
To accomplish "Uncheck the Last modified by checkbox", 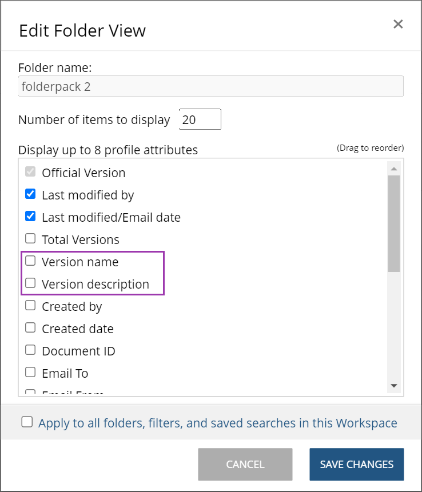I will (x=31, y=194).
